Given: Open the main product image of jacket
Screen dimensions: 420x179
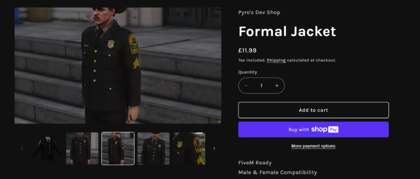Looking at the screenshot, I should [x=118, y=65].
